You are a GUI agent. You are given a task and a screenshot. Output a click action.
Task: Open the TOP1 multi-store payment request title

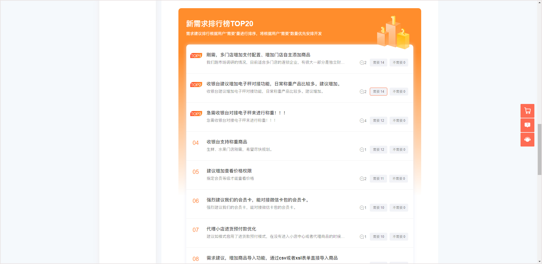258,55
